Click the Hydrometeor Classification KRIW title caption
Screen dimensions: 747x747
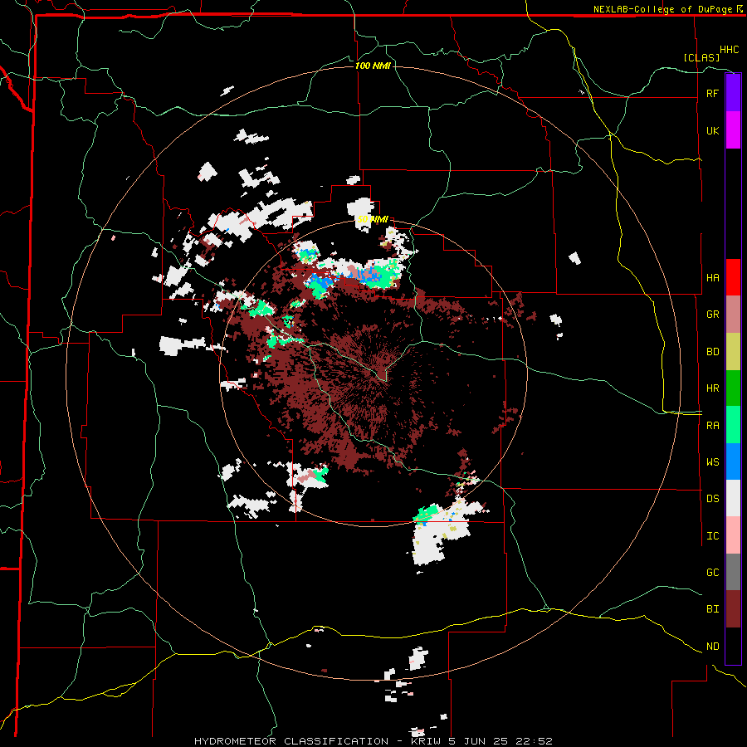pos(373,741)
